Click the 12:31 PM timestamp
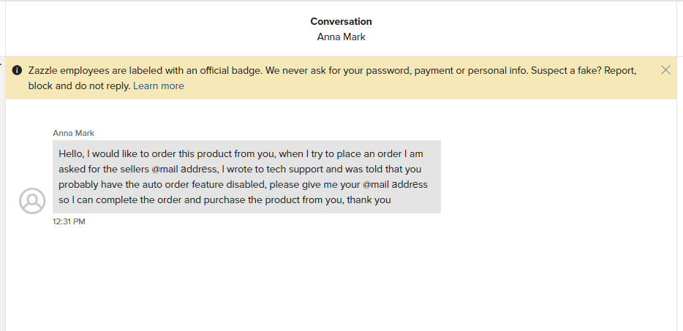 (69, 221)
